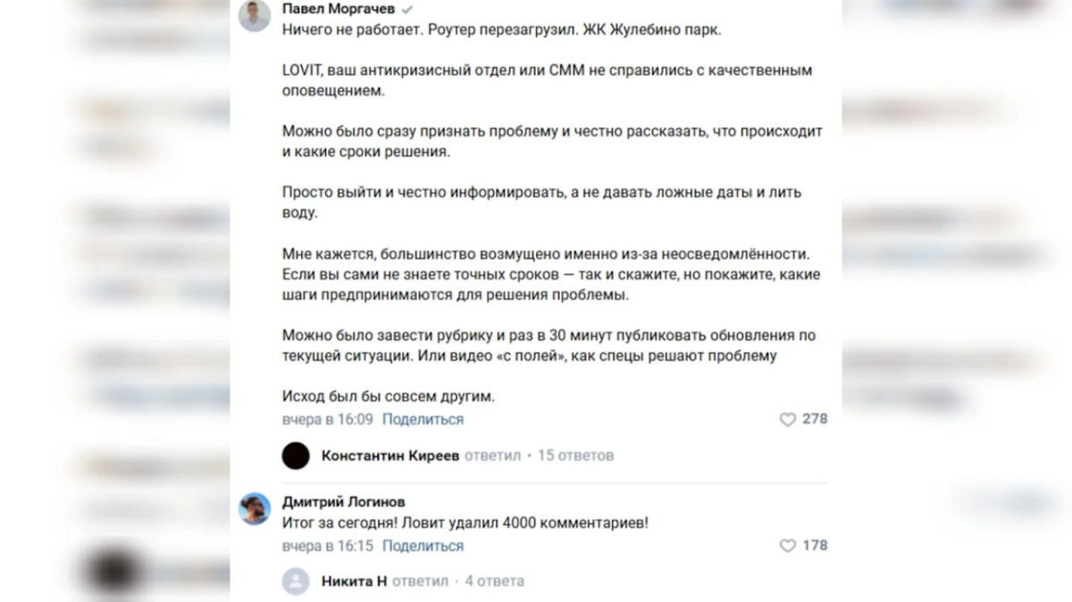Expand the 15 ответов reply thread
The image size is (1072, 602).
pos(575,456)
